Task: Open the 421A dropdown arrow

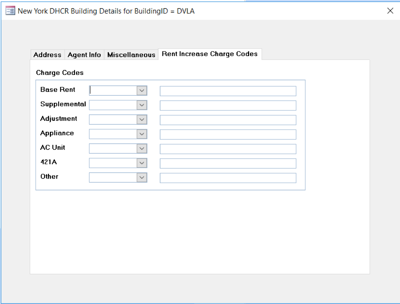Action: (142, 163)
